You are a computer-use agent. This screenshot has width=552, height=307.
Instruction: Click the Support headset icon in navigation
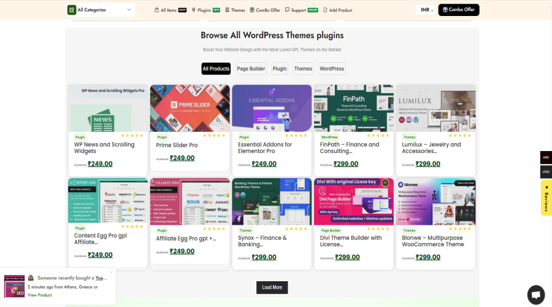click(x=287, y=10)
